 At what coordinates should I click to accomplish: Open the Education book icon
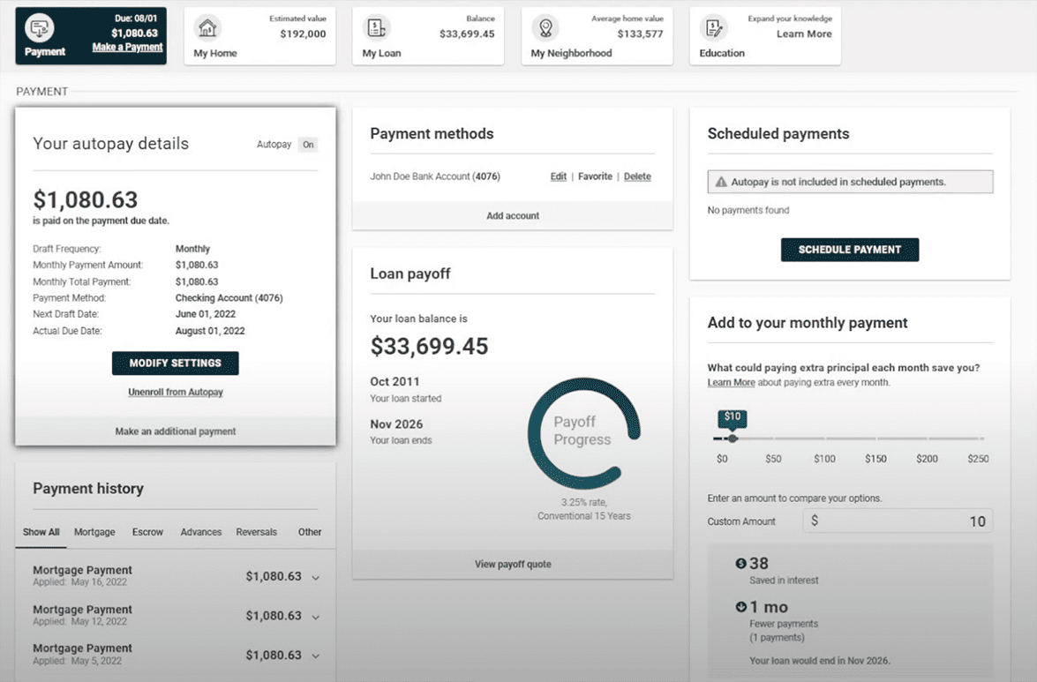(x=713, y=28)
